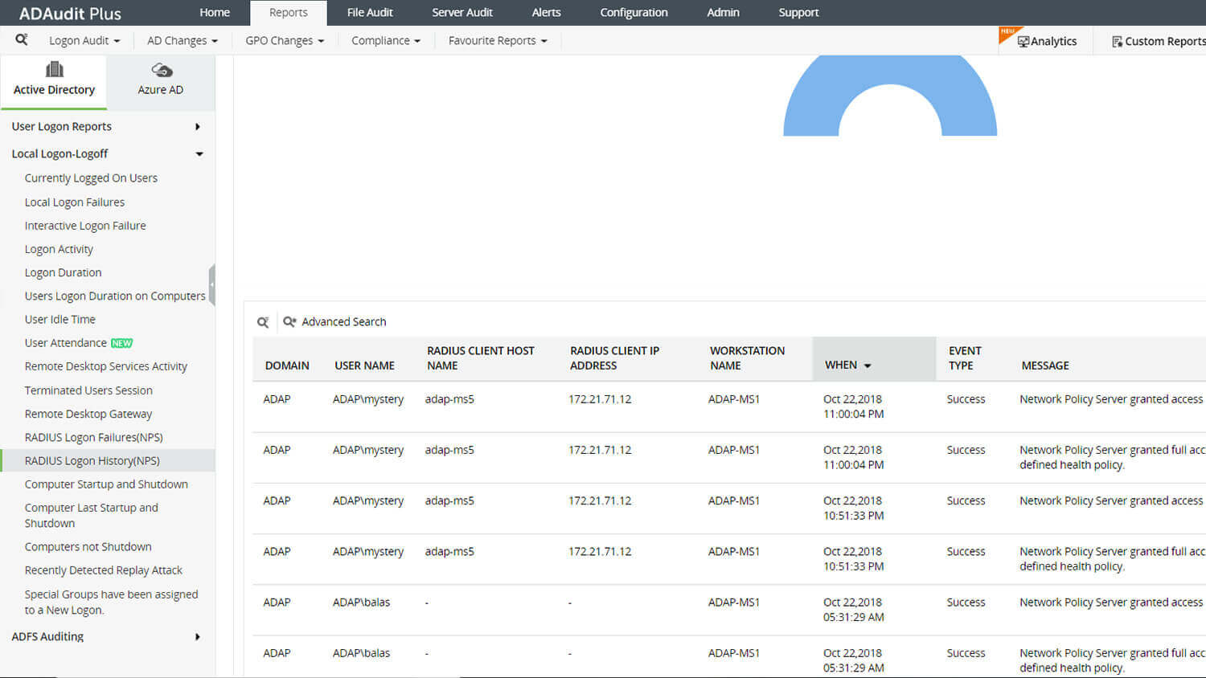Open the Favourite Reports dropdown

(x=498, y=41)
